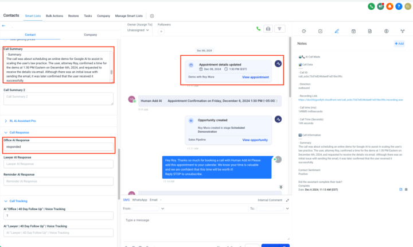Click View opportunity link
413x247 pixels.
point(255,140)
